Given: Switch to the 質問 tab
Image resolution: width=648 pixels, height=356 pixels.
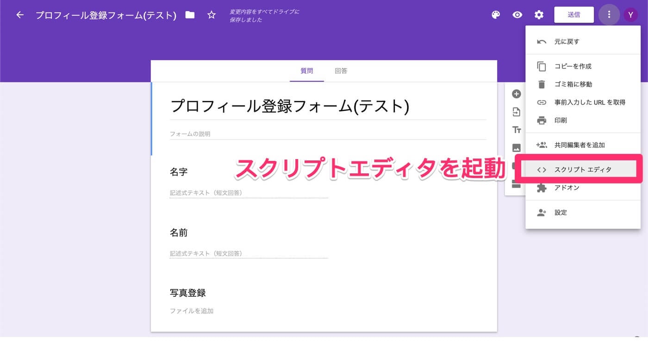Looking at the screenshot, I should point(307,71).
